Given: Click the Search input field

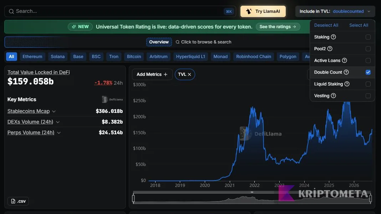Looking at the screenshot, I should [x=120, y=11].
